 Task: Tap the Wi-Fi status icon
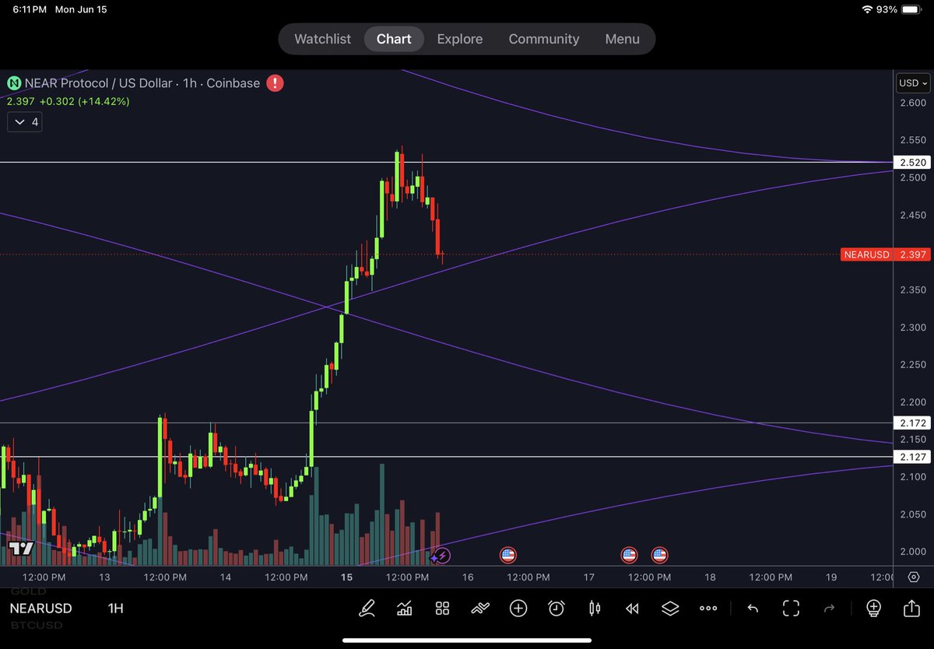point(867,9)
